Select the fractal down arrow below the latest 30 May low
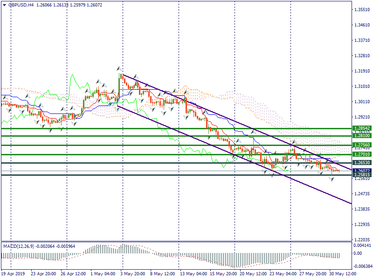The image size is (373, 279). (332, 179)
